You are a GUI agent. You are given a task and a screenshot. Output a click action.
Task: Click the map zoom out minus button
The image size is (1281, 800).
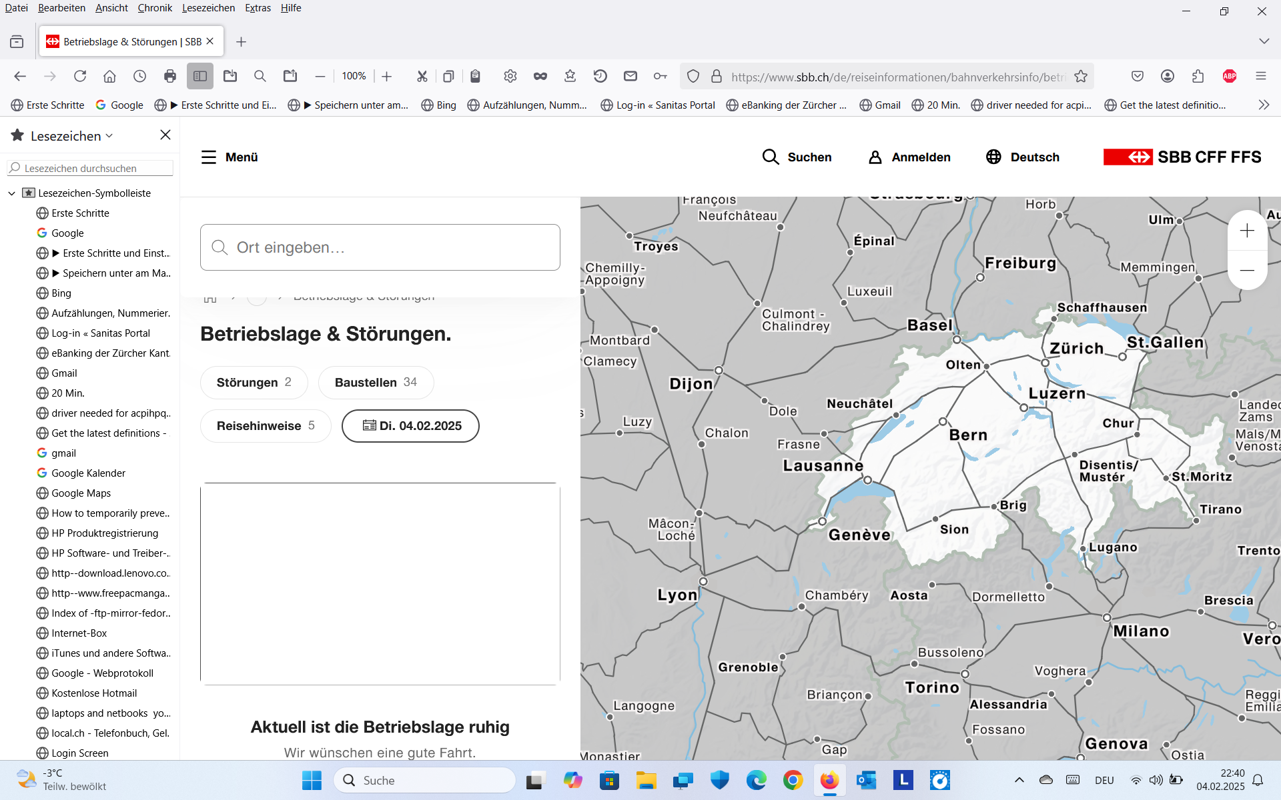pyautogui.click(x=1247, y=270)
